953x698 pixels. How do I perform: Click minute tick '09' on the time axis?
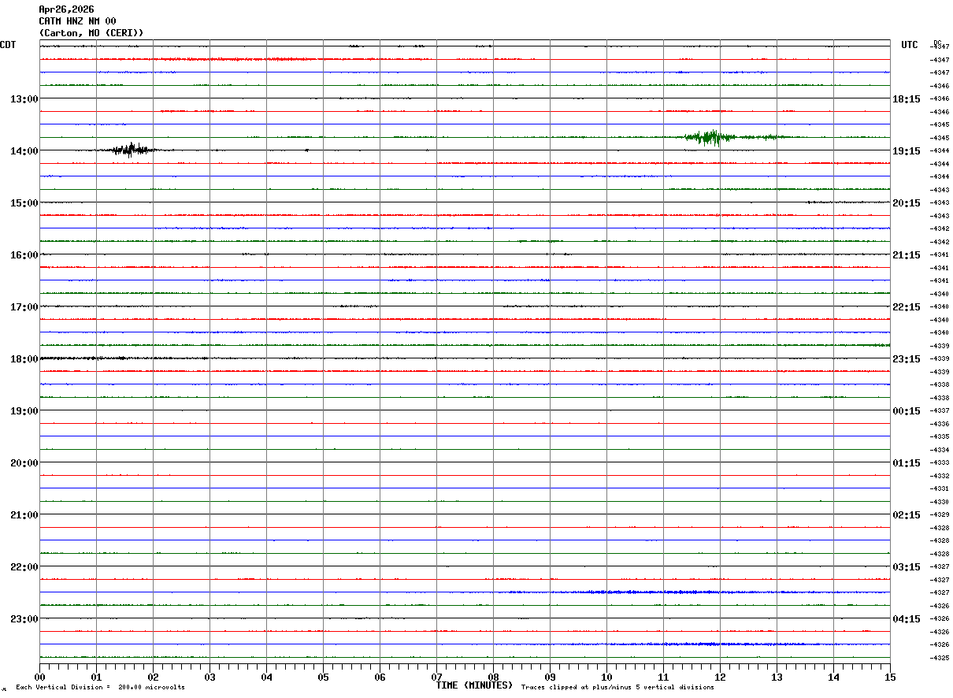(x=550, y=677)
